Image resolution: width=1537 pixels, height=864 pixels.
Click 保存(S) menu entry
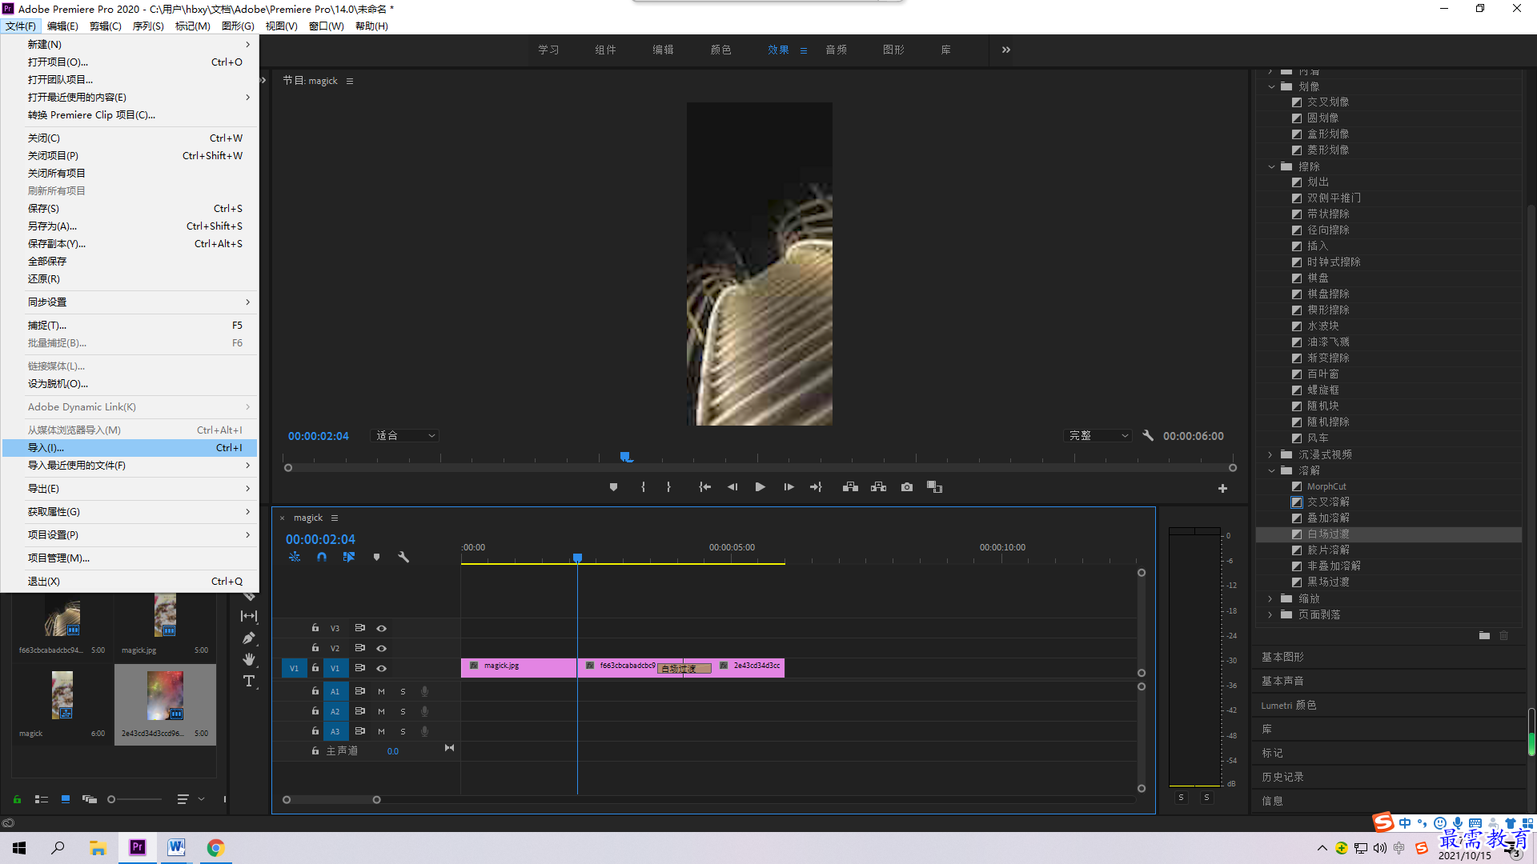tap(130, 209)
